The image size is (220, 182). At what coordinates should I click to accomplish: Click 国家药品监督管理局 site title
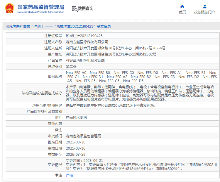click(x=41, y=7)
